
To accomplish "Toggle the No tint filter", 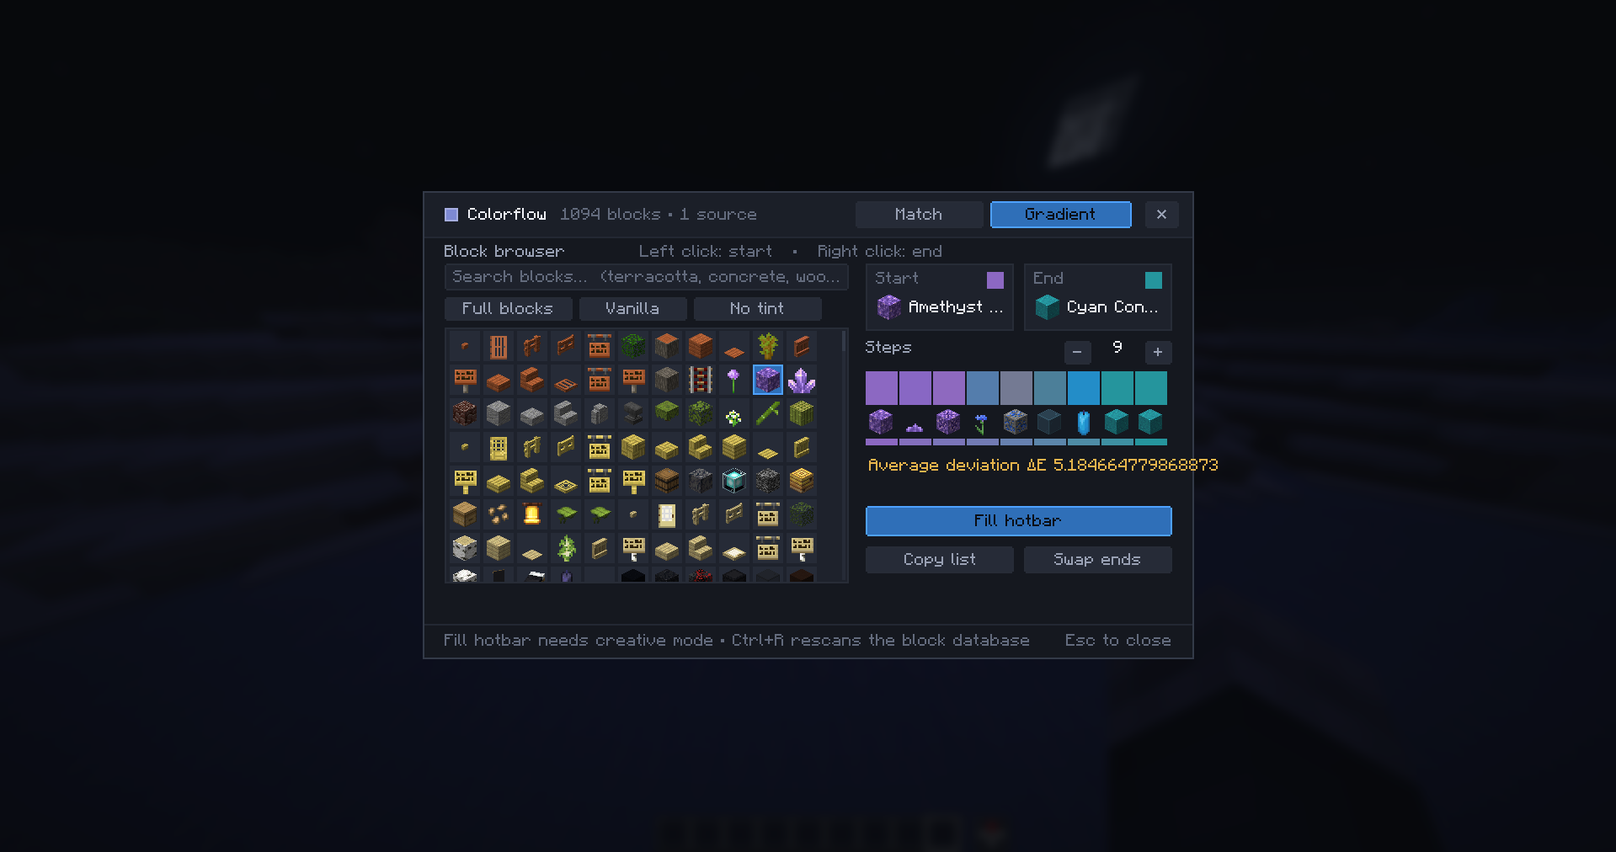I will pos(757,309).
